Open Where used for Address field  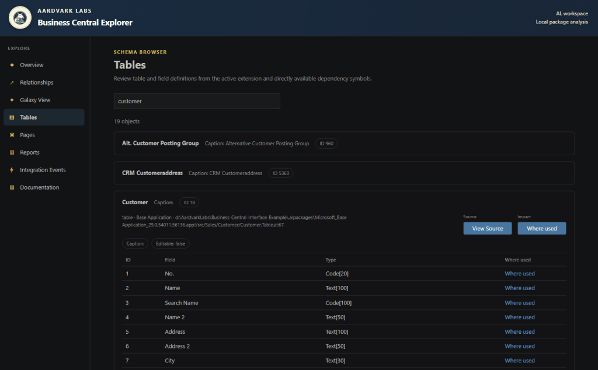tap(519, 332)
